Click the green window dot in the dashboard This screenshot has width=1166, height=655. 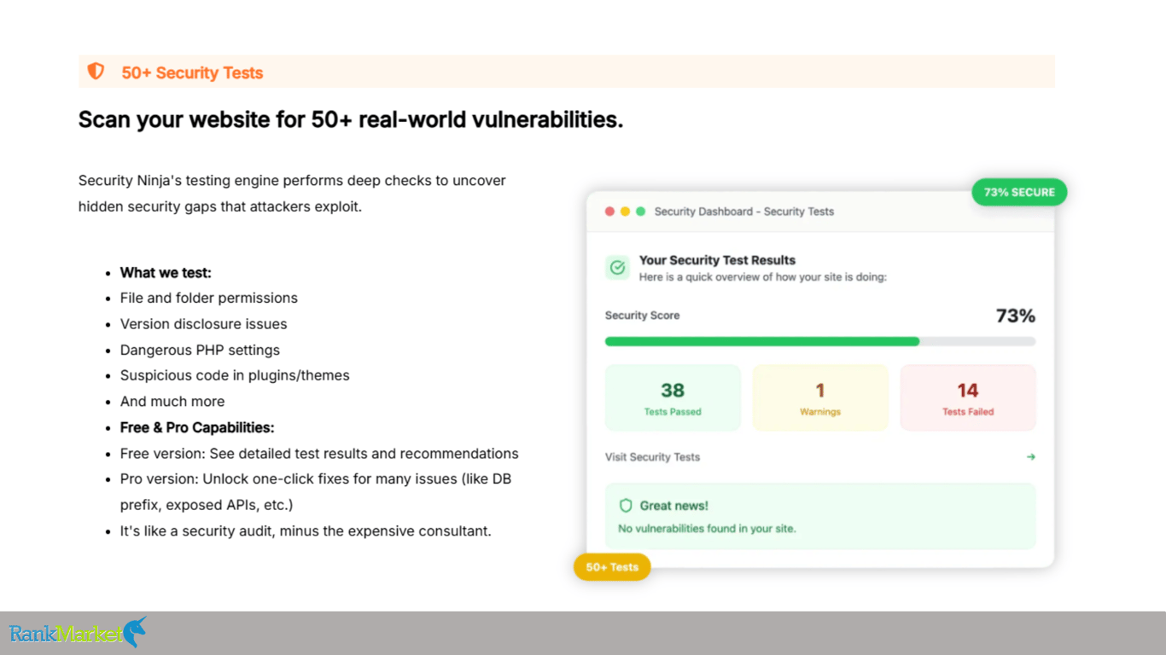point(640,212)
